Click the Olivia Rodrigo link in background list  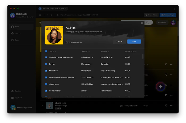(61, 106)
